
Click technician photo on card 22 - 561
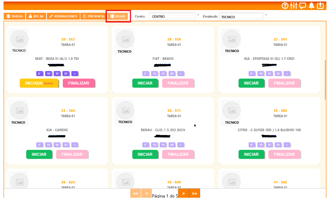(x=232, y=39)
